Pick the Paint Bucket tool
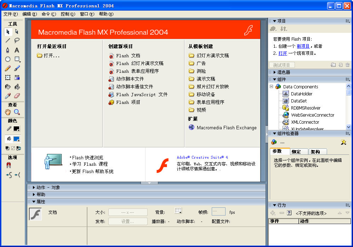Image resolution: width=353 pixels, height=247 pixels. 16,86
